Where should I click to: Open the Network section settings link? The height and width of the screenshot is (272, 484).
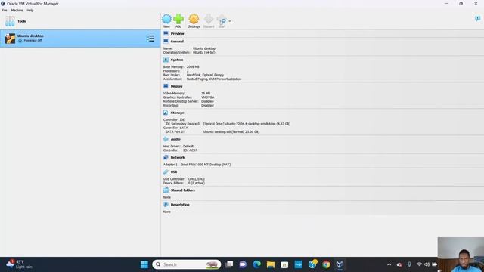tap(178, 158)
